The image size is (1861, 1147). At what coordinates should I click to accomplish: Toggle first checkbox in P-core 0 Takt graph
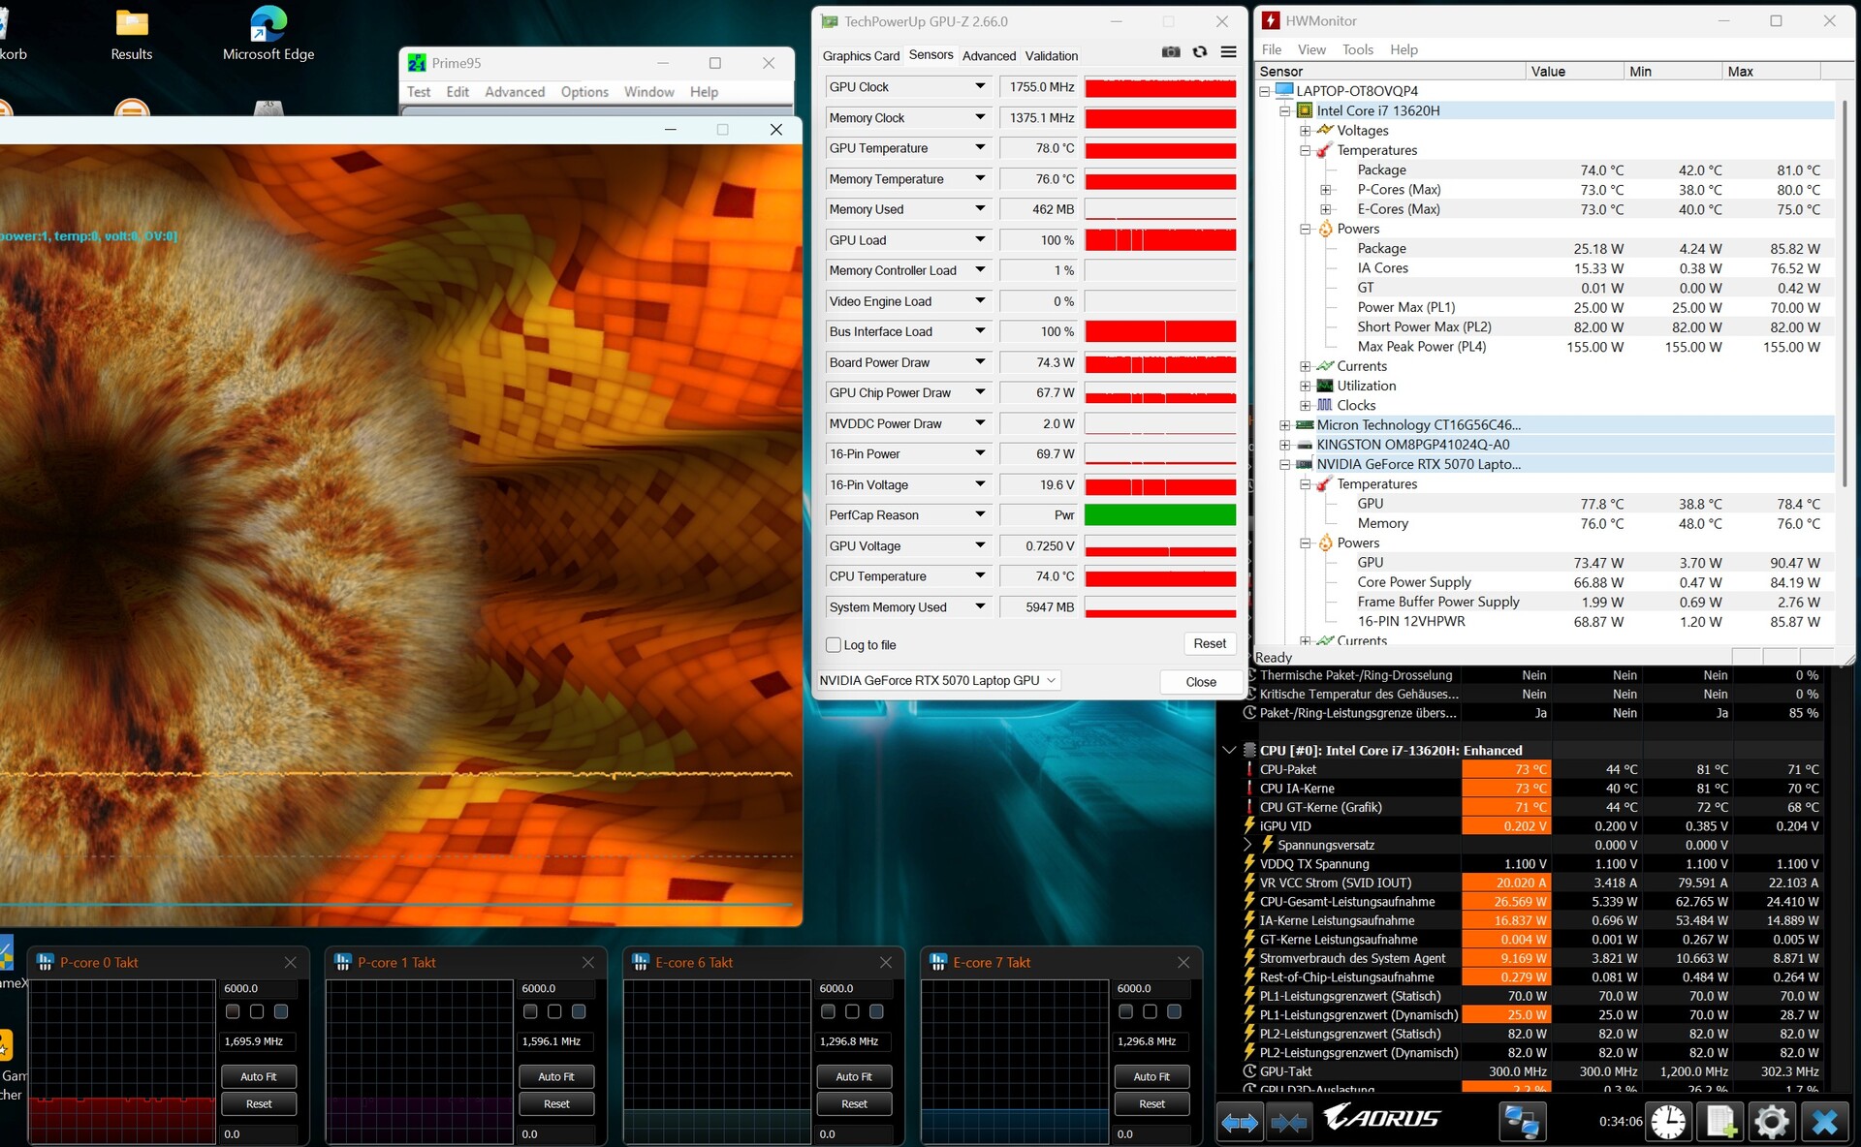tap(233, 1011)
